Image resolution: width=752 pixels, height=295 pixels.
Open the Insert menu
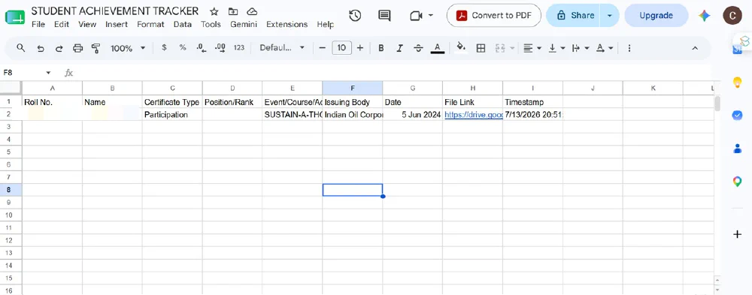point(117,24)
